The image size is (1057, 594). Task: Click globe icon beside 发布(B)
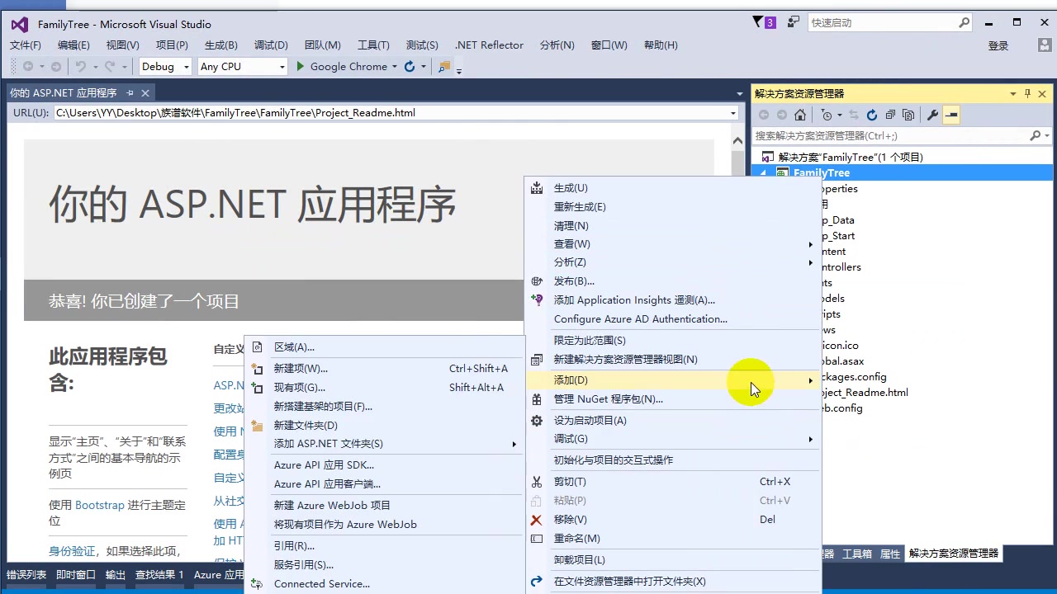pos(537,281)
